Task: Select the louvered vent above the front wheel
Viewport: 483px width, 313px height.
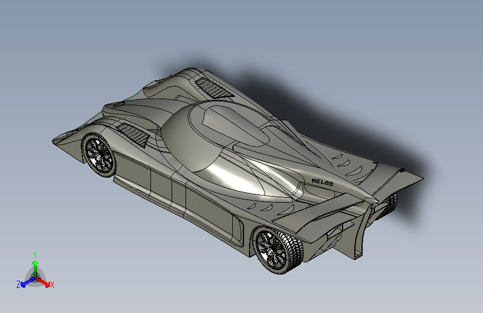Action: tap(133, 135)
